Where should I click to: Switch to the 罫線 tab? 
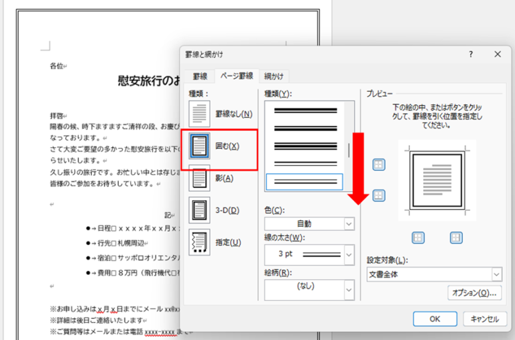coord(200,76)
